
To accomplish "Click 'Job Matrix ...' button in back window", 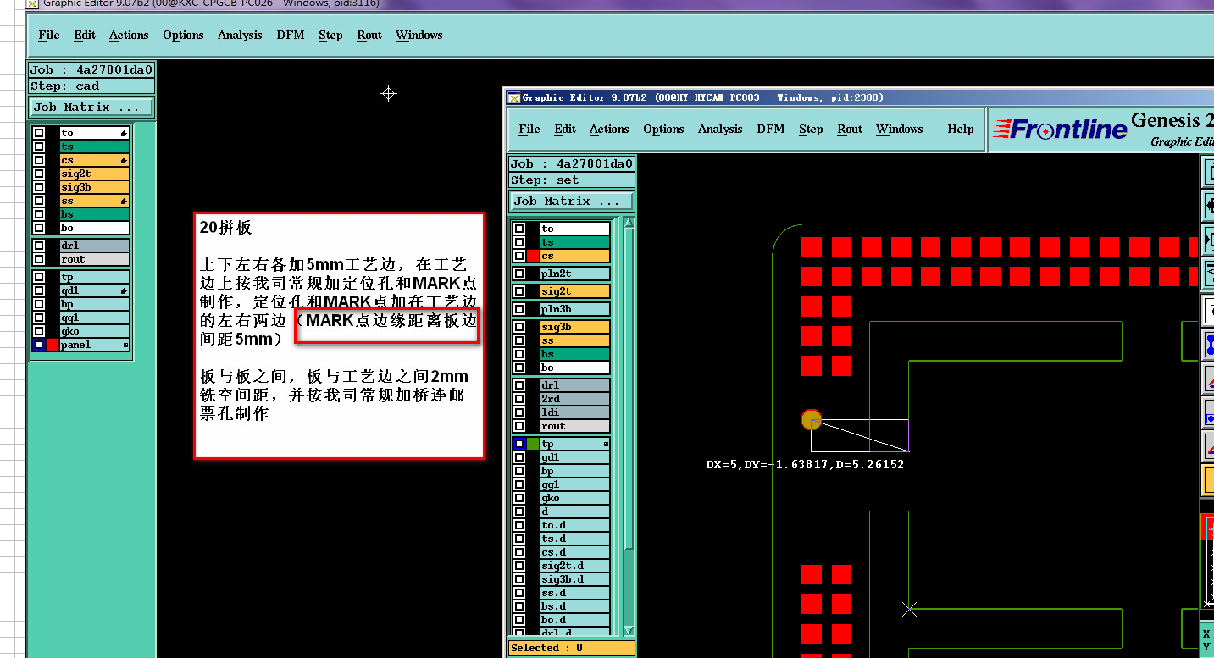I will point(91,108).
